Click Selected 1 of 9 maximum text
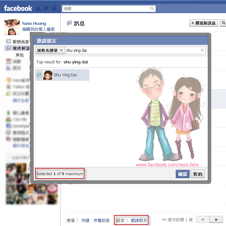The height and width of the screenshot is (226, 226). [x=60, y=174]
